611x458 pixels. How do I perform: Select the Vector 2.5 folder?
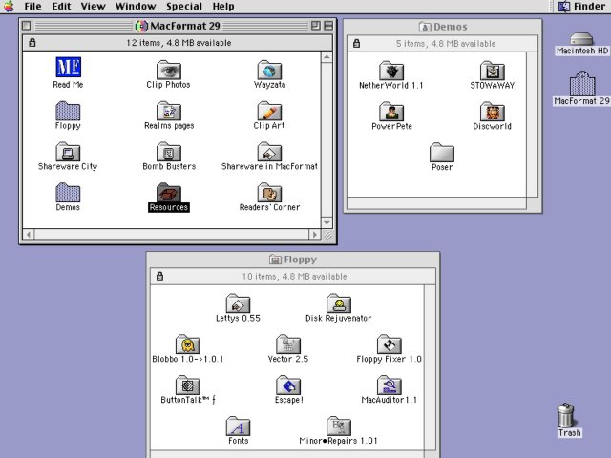[288, 344]
